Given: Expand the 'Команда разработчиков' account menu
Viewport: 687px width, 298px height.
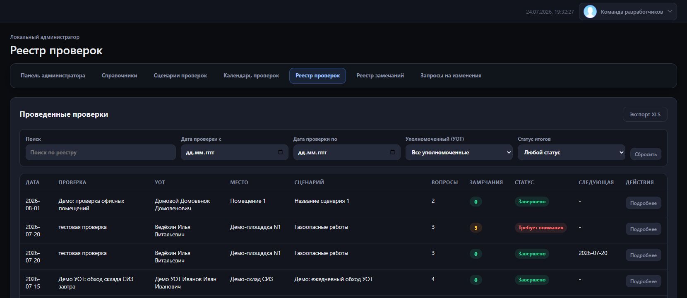Looking at the screenshot, I should [x=628, y=12].
